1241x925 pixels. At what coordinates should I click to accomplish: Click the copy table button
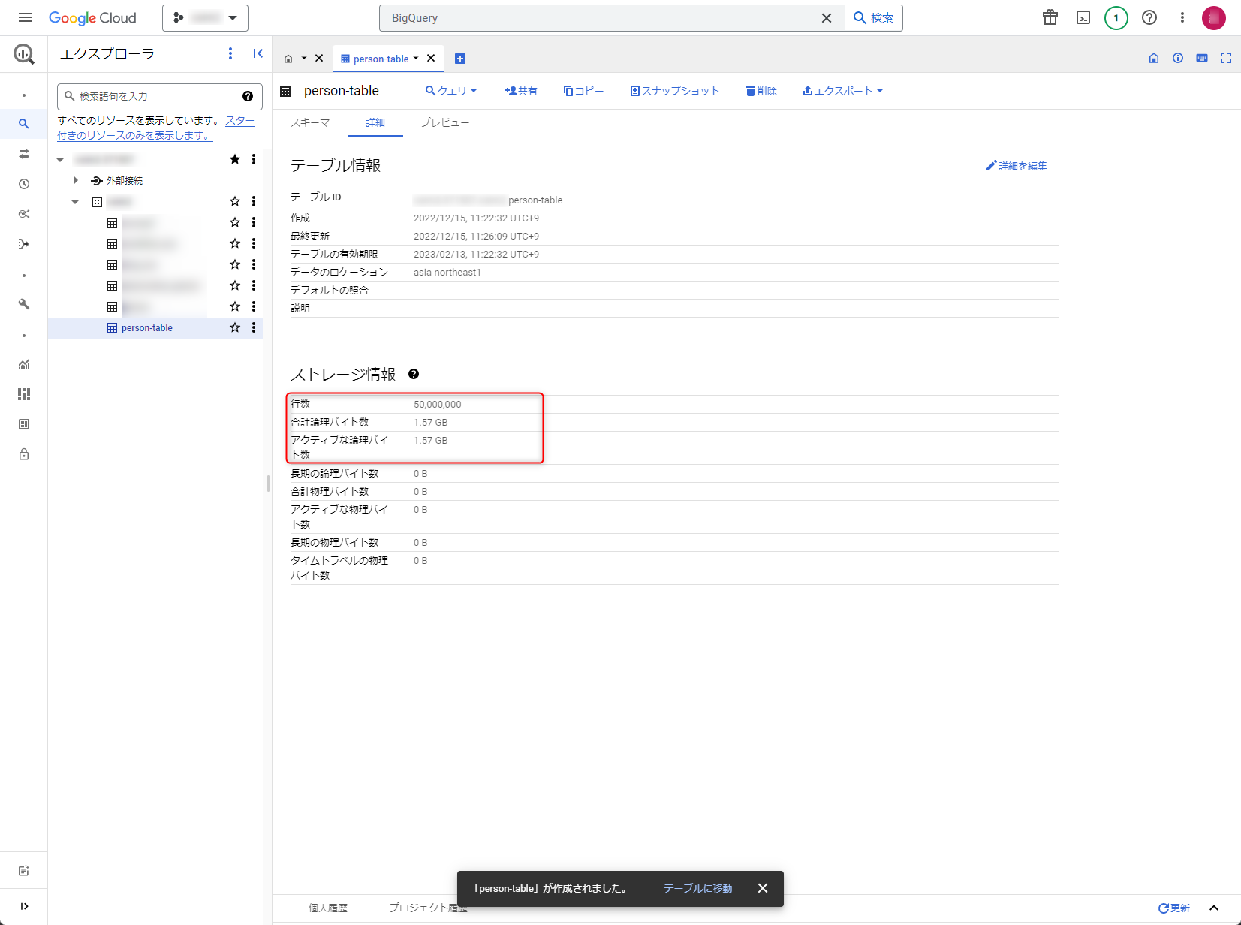coord(583,91)
